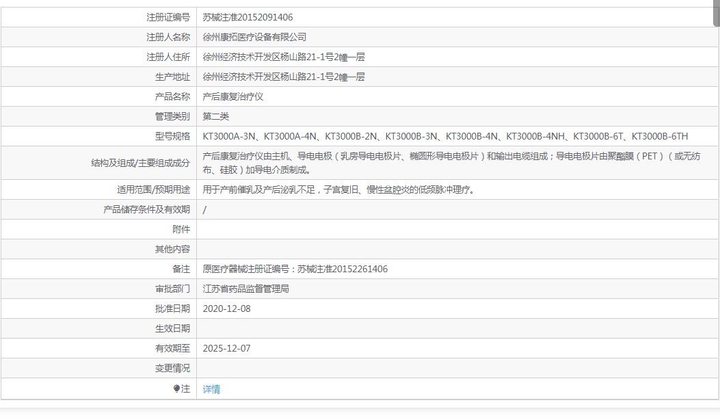Click the 附件 label
Image resolution: width=720 pixels, height=420 pixels.
click(181, 229)
